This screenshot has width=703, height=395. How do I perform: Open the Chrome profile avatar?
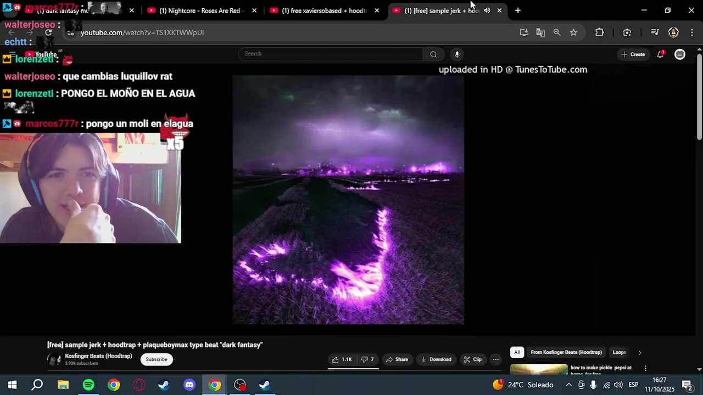(673, 32)
